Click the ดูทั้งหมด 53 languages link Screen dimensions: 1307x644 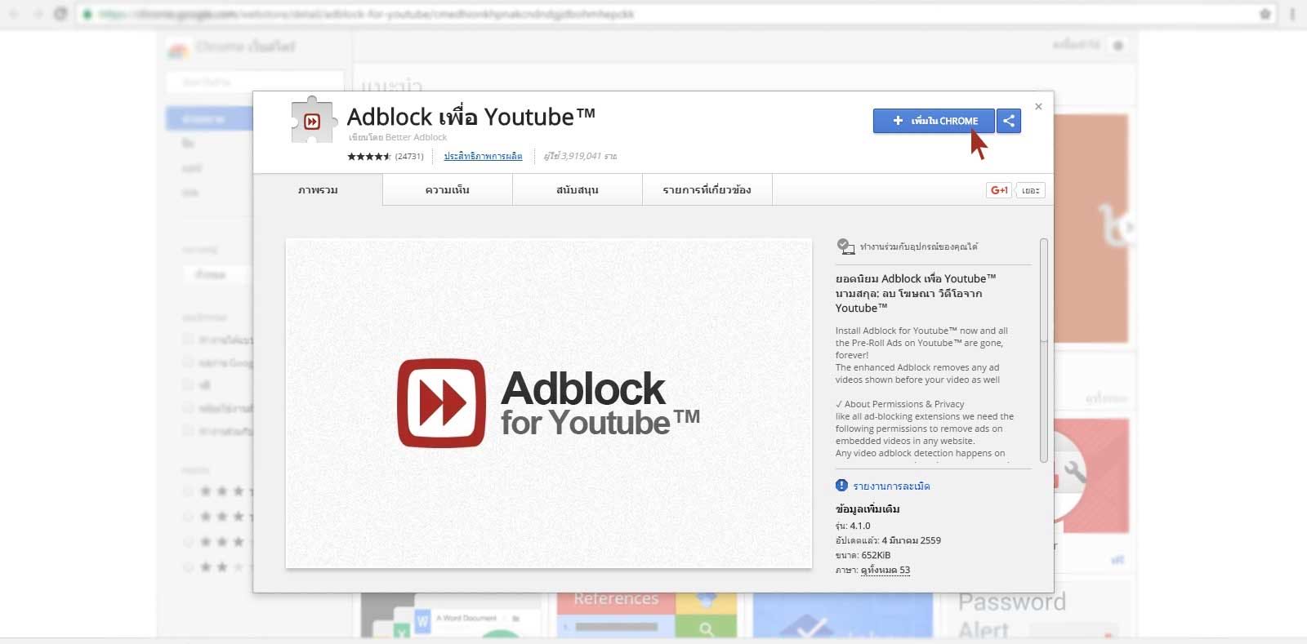point(885,570)
